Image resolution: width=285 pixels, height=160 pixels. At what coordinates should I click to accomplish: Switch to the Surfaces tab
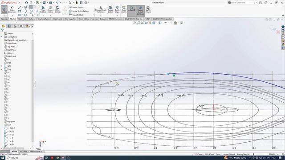pos(32,19)
